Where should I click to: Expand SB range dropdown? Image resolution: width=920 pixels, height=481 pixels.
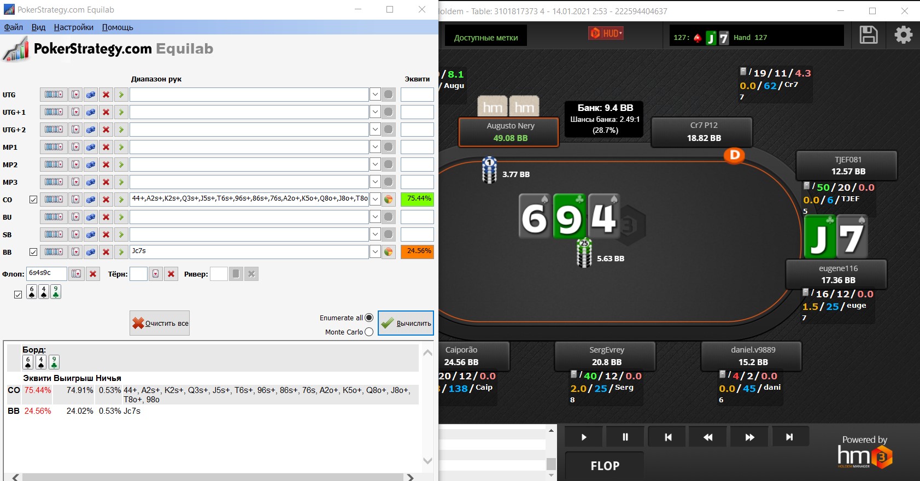pyautogui.click(x=375, y=234)
